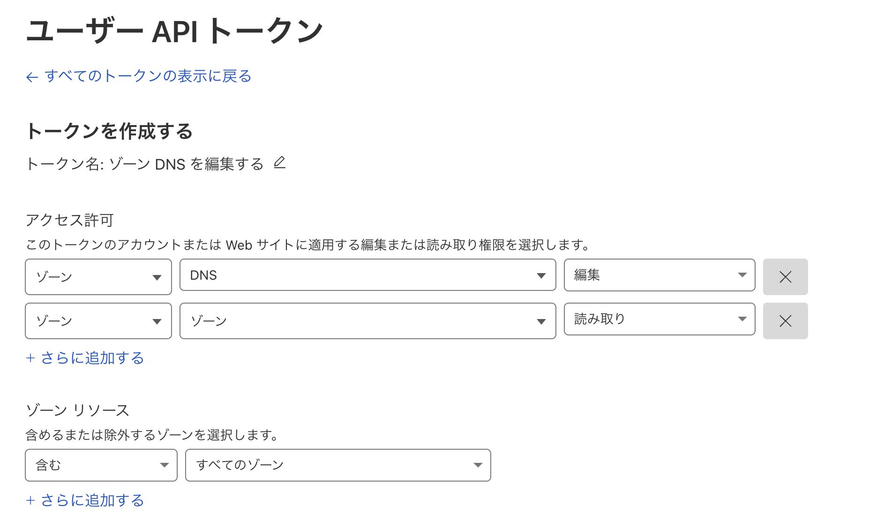Go back via すべてのトークンの表示に戻る link

point(148,76)
